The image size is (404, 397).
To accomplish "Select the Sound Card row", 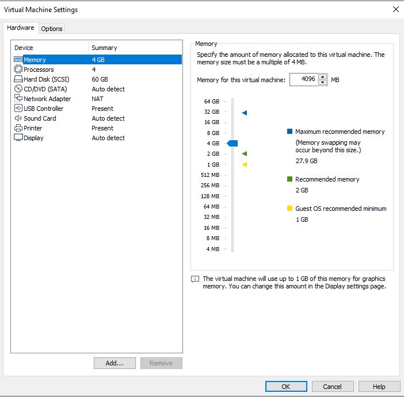I will click(98, 118).
